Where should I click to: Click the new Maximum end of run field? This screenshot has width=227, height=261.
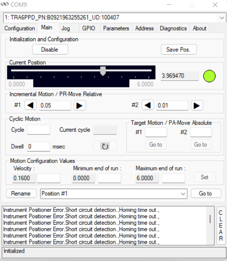173,178
